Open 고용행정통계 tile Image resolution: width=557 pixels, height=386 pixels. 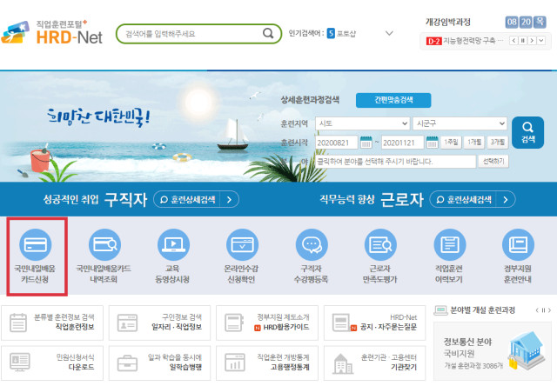(x=267, y=363)
